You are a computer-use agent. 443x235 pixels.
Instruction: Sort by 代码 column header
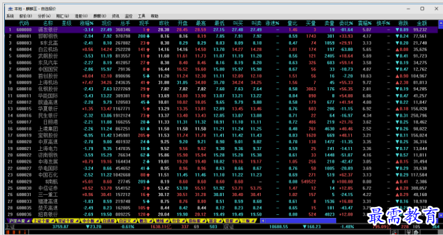(x=24, y=23)
